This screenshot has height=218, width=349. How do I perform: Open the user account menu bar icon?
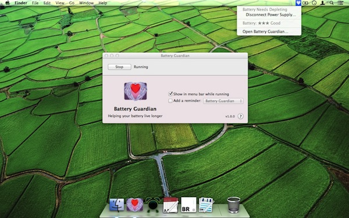(322, 3)
